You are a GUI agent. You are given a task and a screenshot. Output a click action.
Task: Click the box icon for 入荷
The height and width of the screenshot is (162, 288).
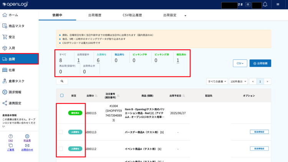pos(5,48)
